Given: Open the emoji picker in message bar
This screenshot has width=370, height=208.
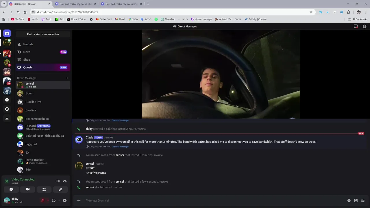Looking at the screenshot, I should point(349,200).
